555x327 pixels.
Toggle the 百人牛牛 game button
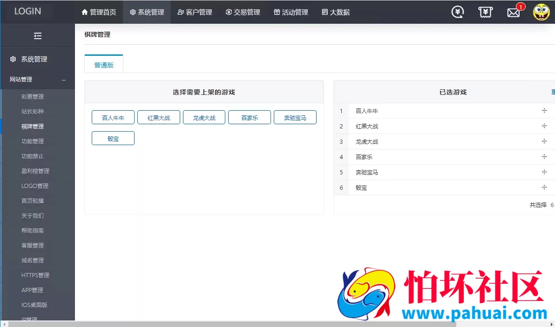(113, 117)
